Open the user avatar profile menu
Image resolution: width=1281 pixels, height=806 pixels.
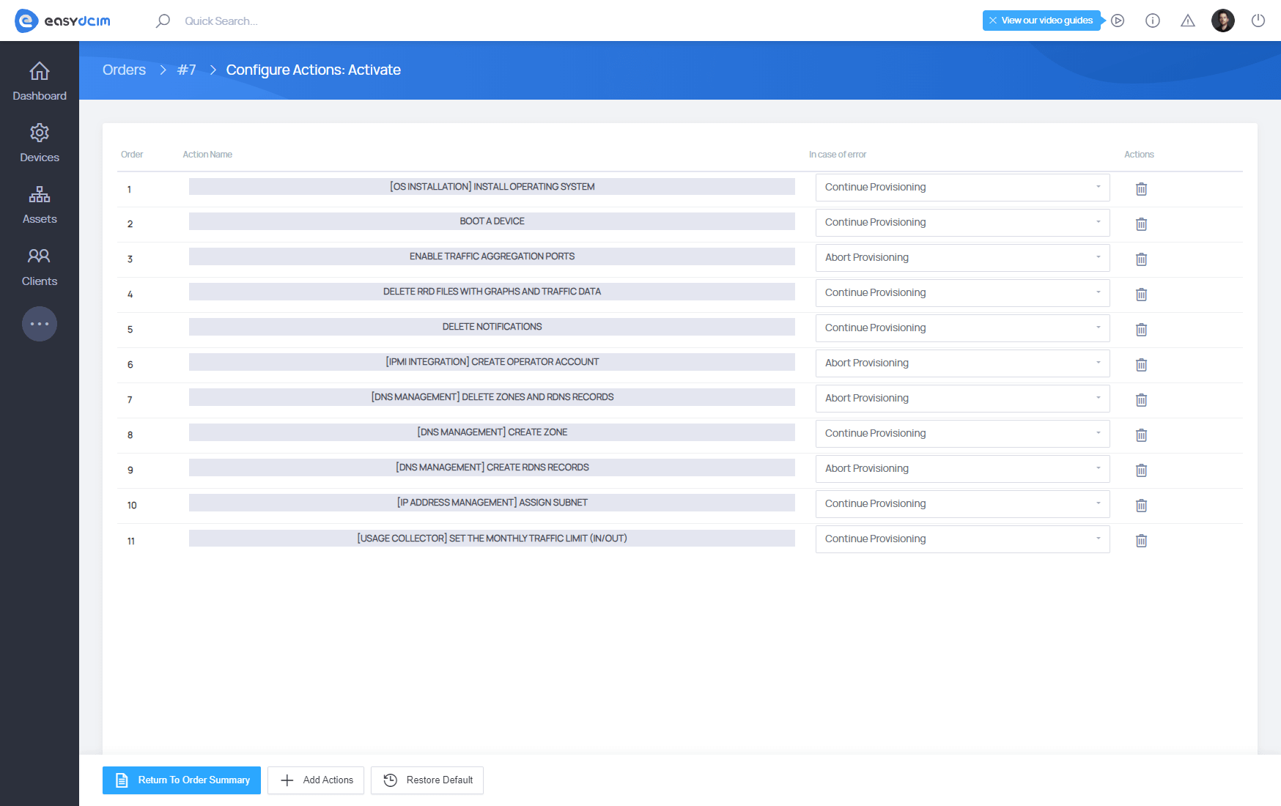(1222, 21)
